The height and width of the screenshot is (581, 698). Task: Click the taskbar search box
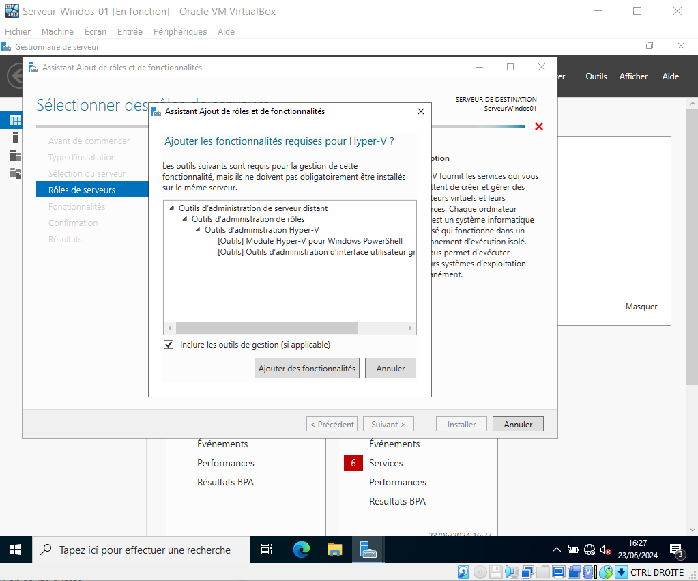tap(143, 550)
